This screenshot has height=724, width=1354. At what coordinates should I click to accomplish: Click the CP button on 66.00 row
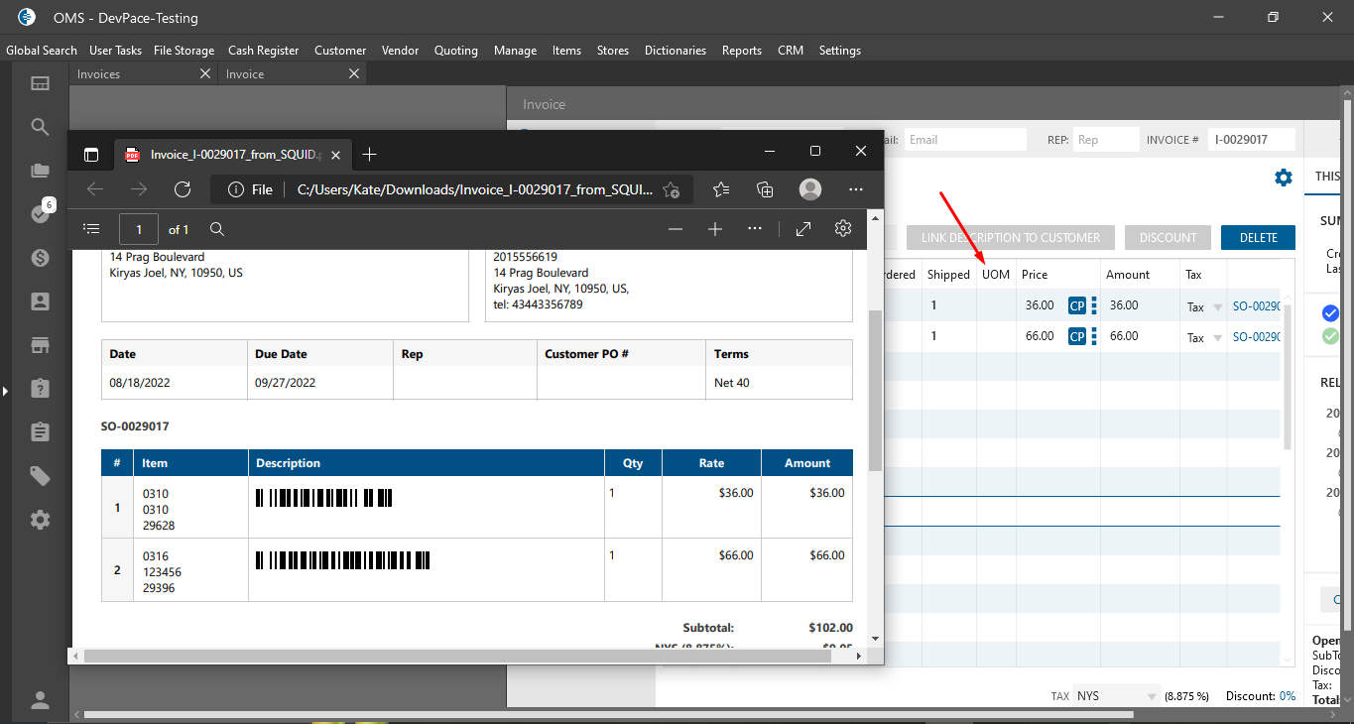click(1076, 336)
